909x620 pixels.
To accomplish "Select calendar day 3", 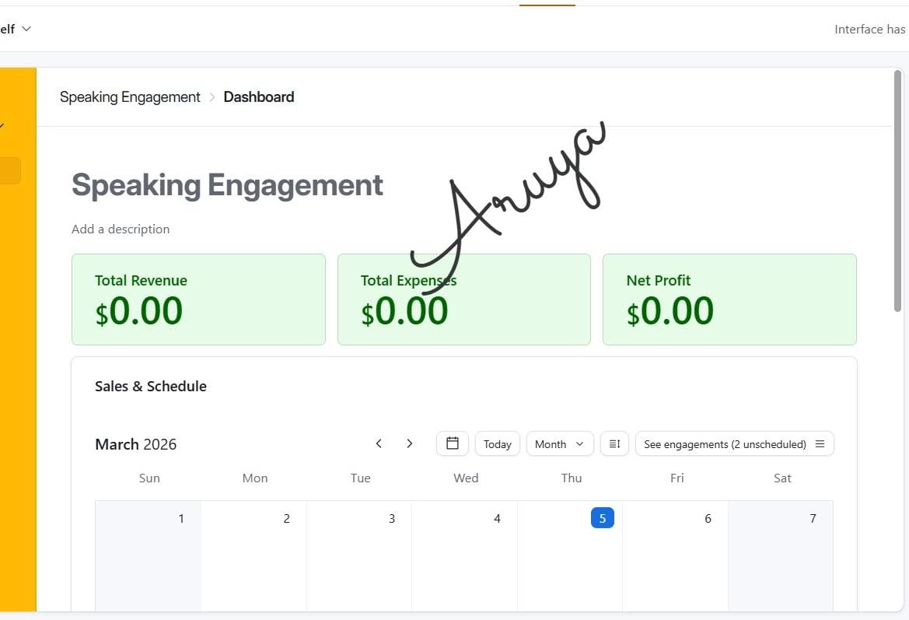I will tap(392, 519).
